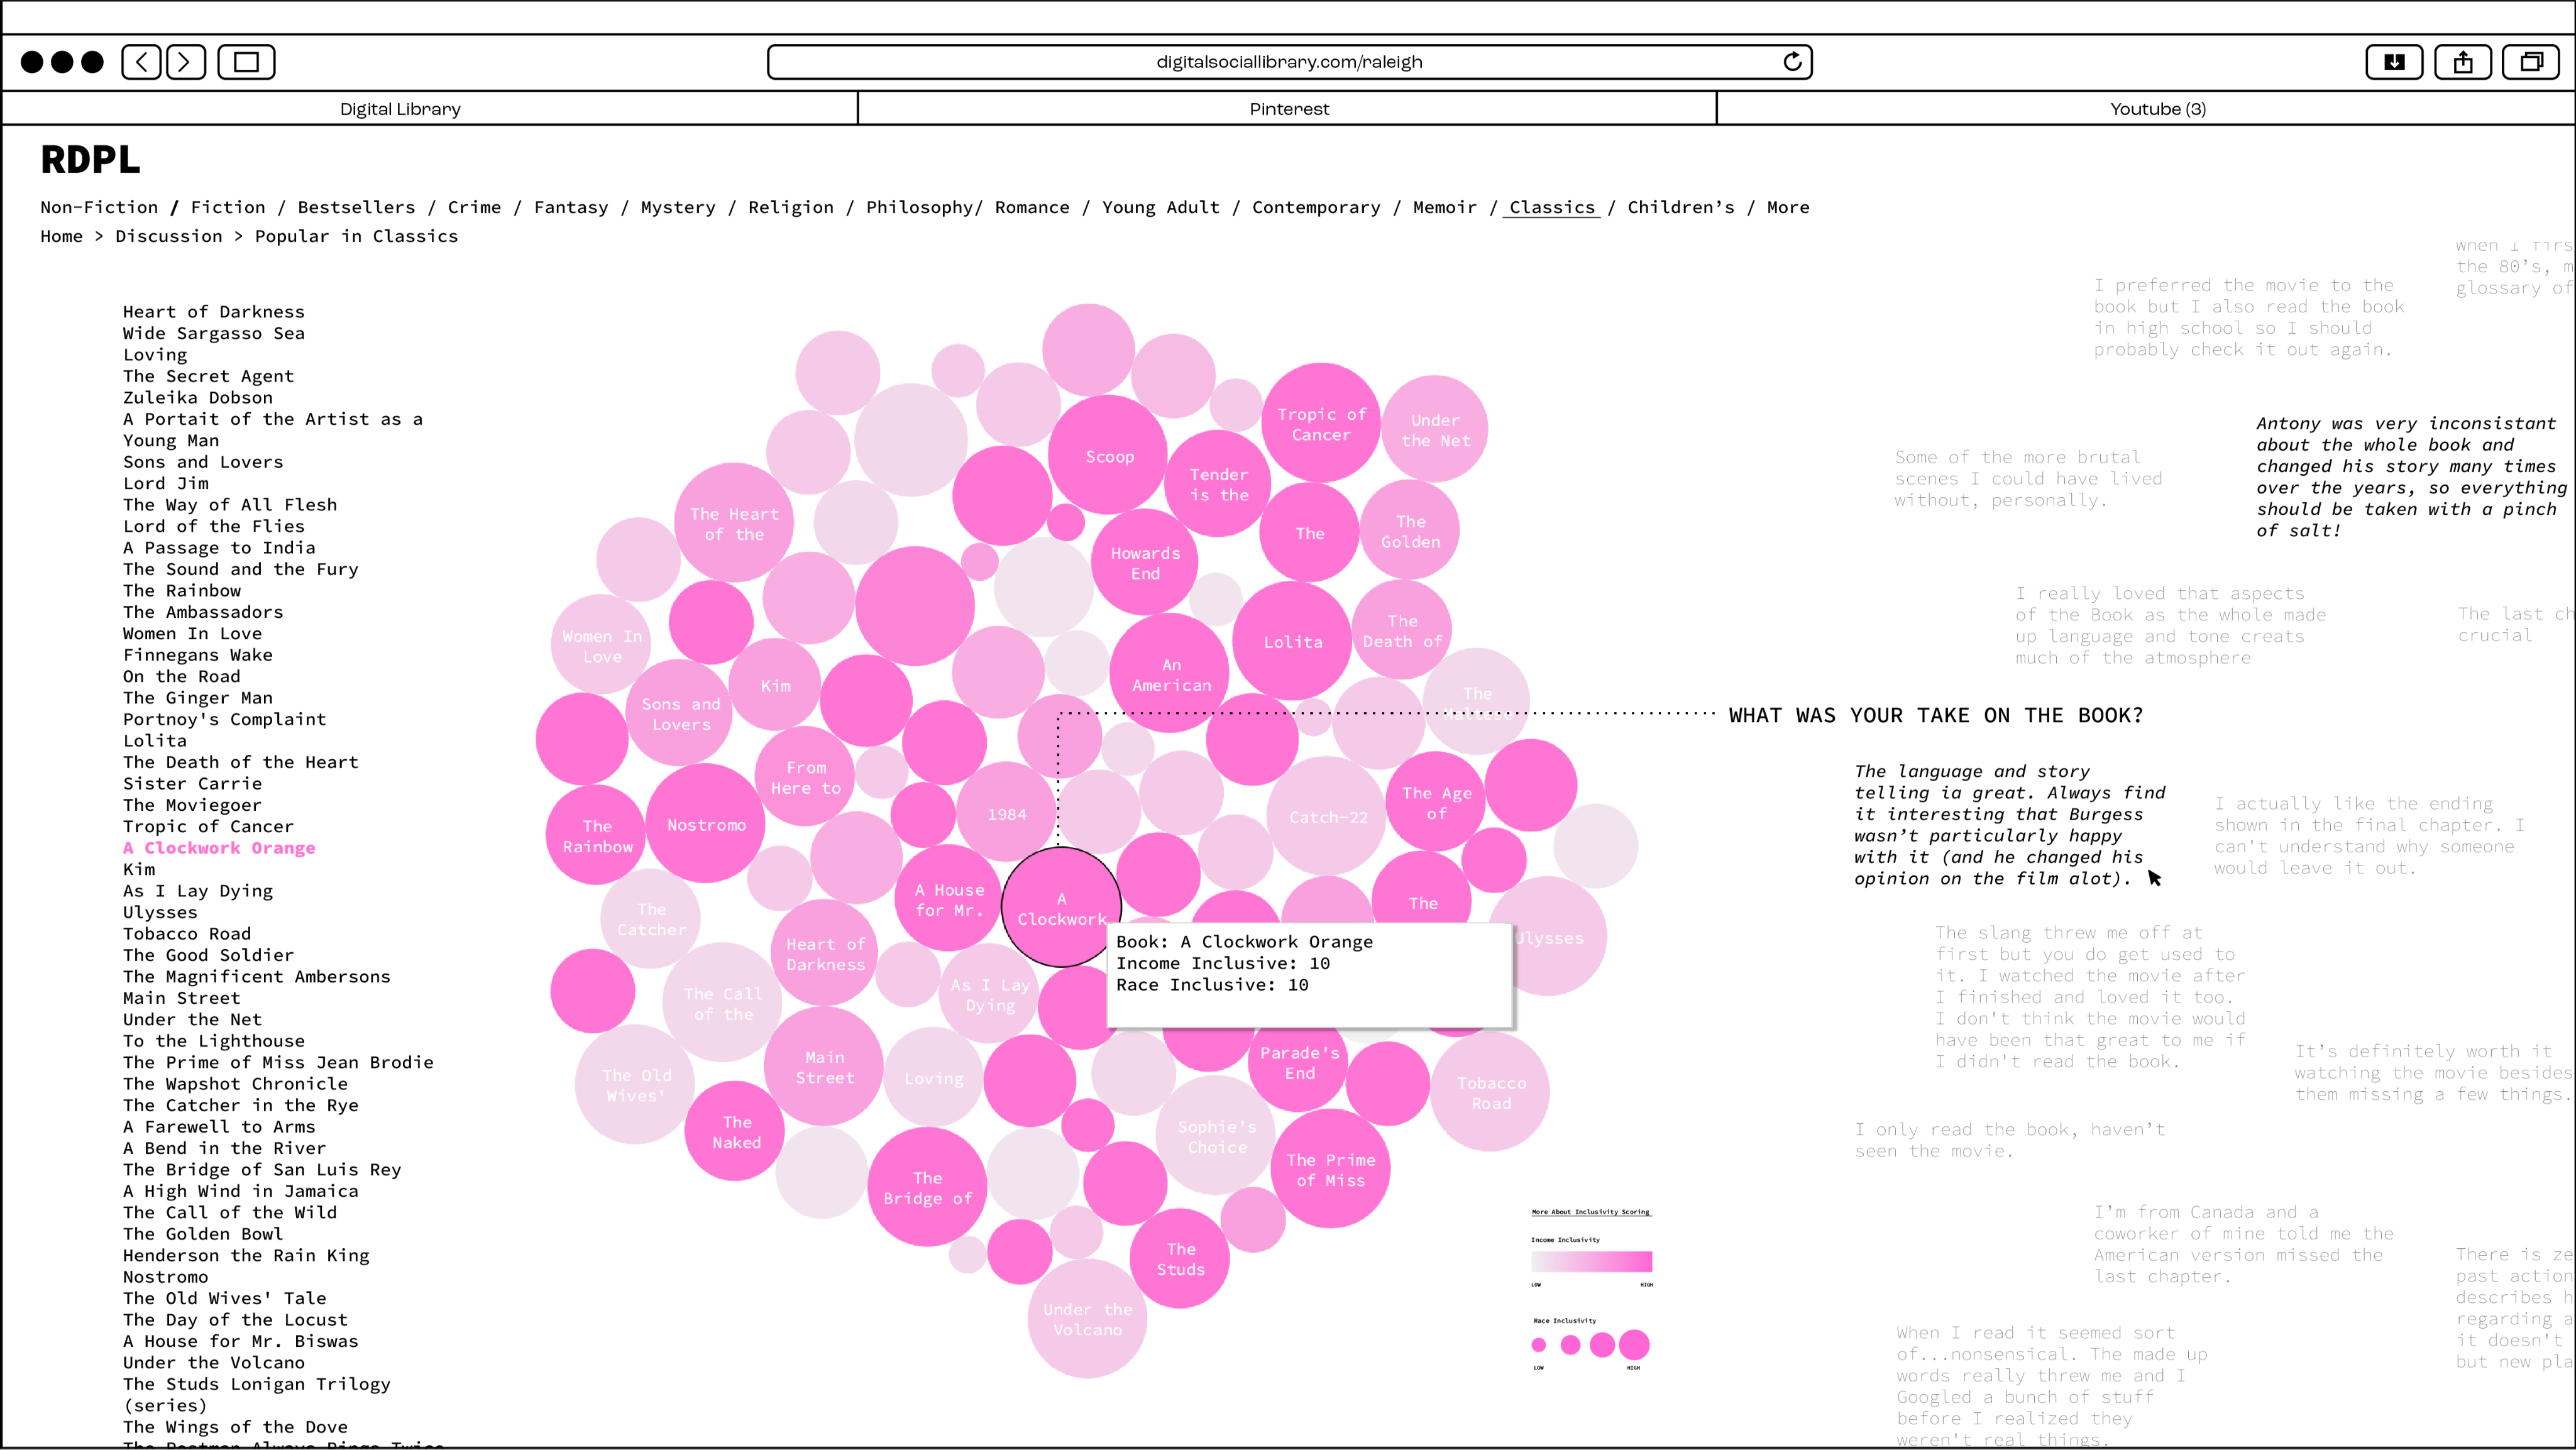The image size is (2576, 1450).
Task: Open the tab overview icon
Action: pyautogui.click(x=2530, y=62)
